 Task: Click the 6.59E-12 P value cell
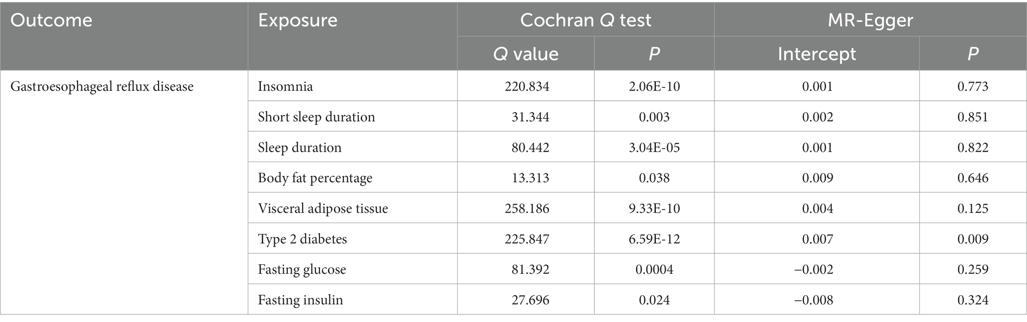click(654, 239)
